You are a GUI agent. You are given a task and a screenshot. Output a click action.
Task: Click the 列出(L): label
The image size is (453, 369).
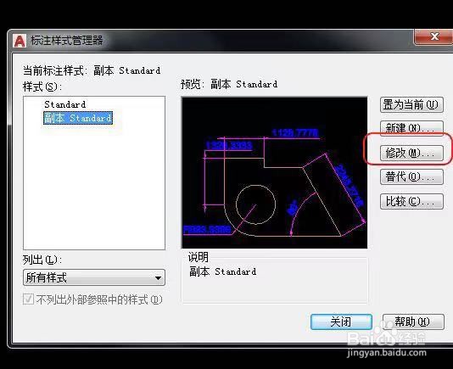click(42, 260)
